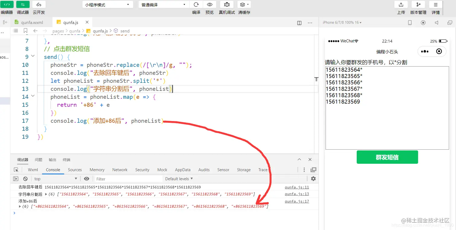Open the details menu icon
This screenshot has width=456, height=230.
tap(436, 5)
